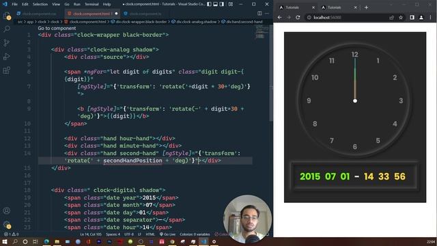Open the Explorer view in VS Code activity bar
437x246 pixels.
click(x=7, y=16)
